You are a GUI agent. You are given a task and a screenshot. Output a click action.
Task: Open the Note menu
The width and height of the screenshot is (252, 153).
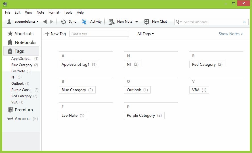[40, 12]
